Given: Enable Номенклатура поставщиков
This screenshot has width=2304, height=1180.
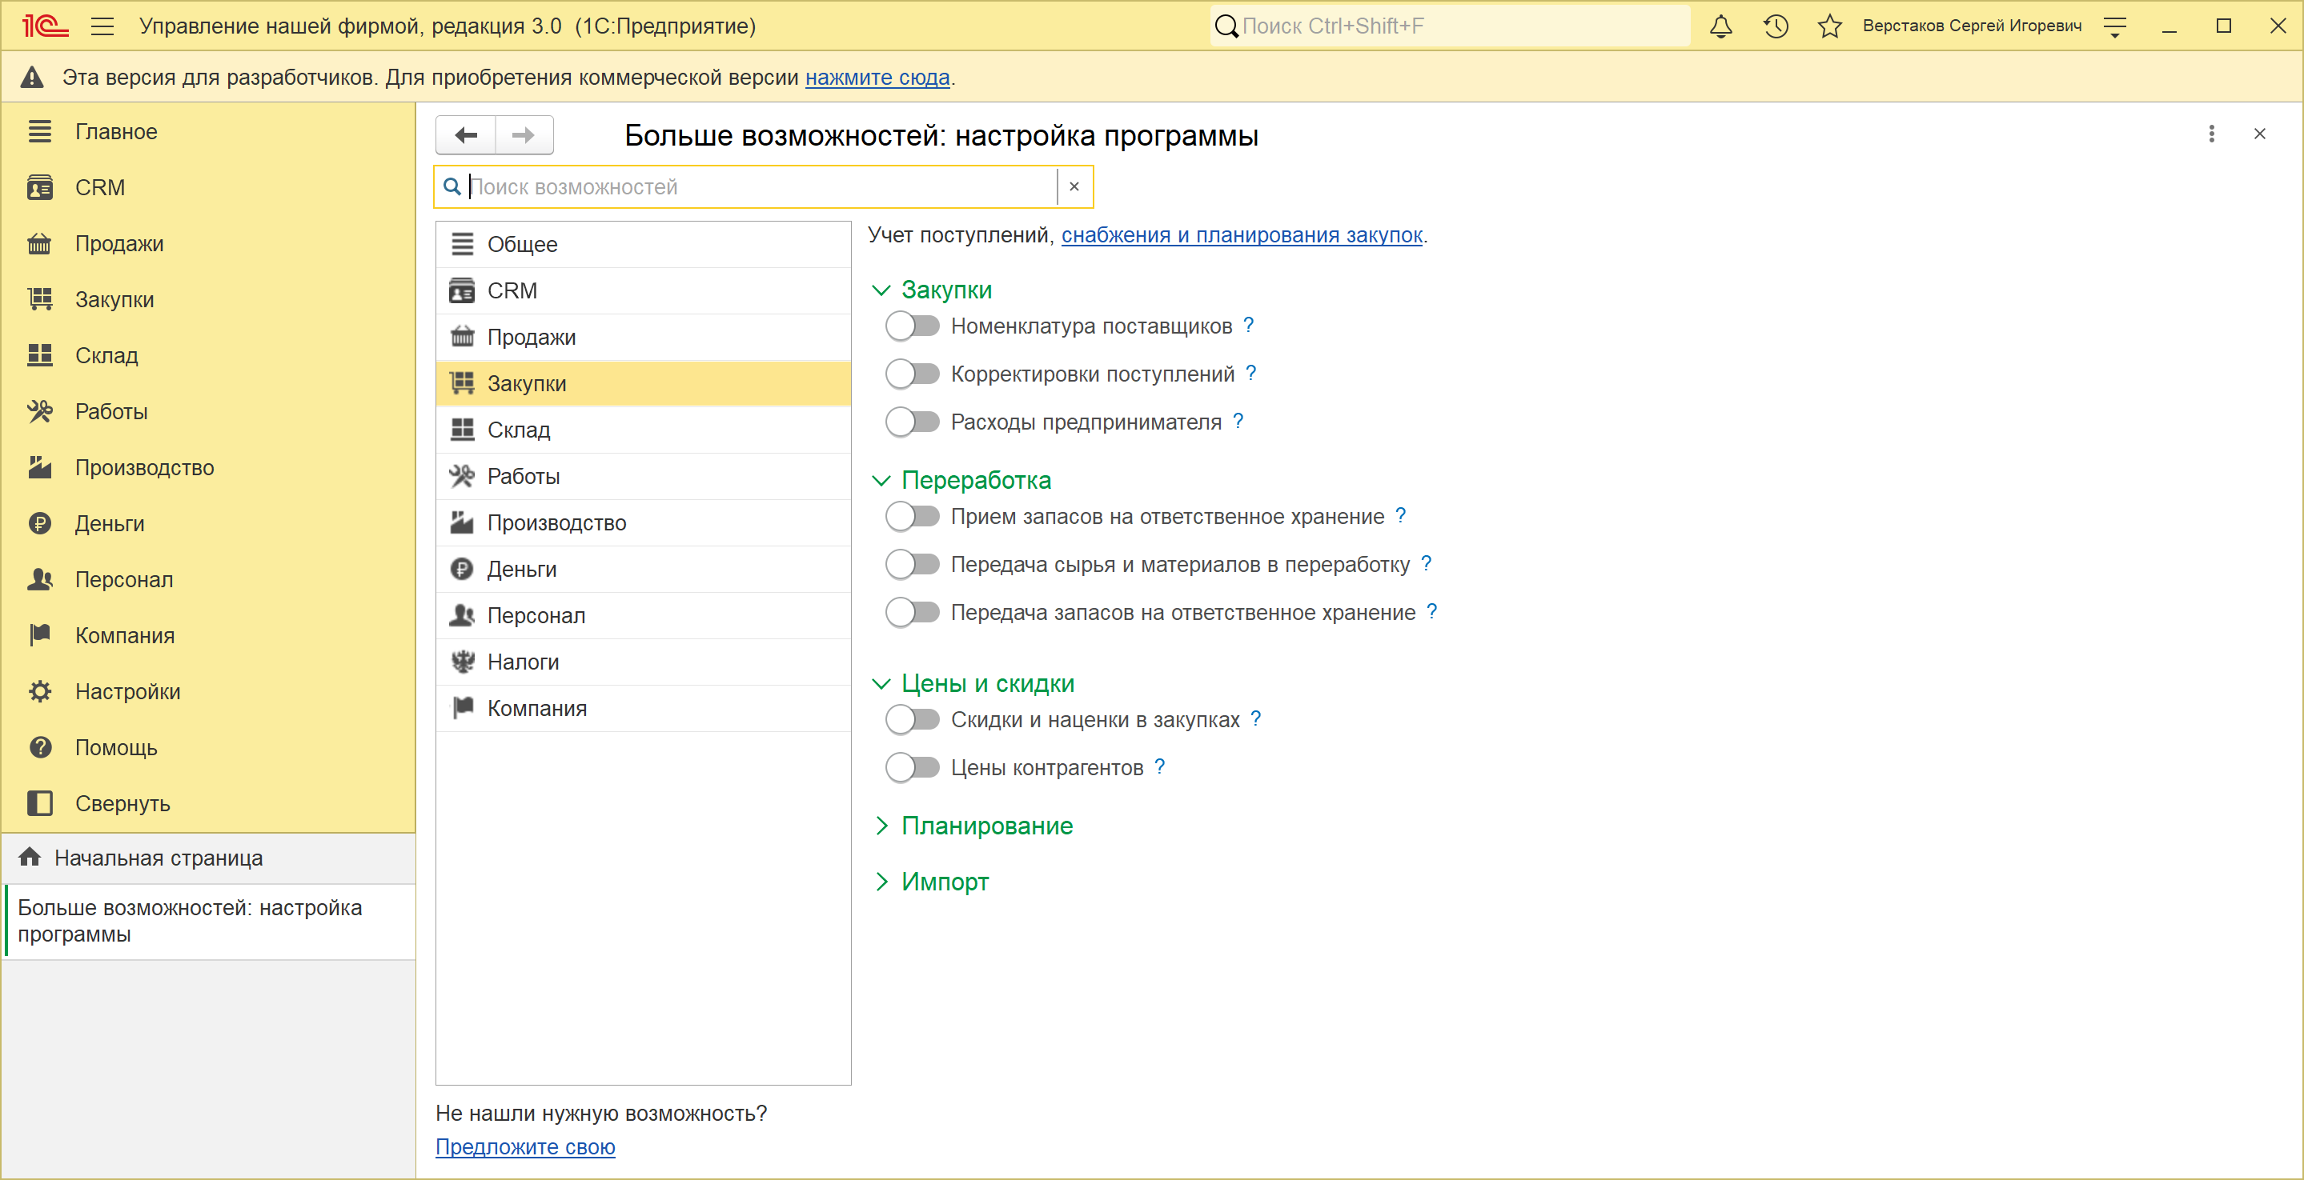Looking at the screenshot, I should [x=913, y=326].
